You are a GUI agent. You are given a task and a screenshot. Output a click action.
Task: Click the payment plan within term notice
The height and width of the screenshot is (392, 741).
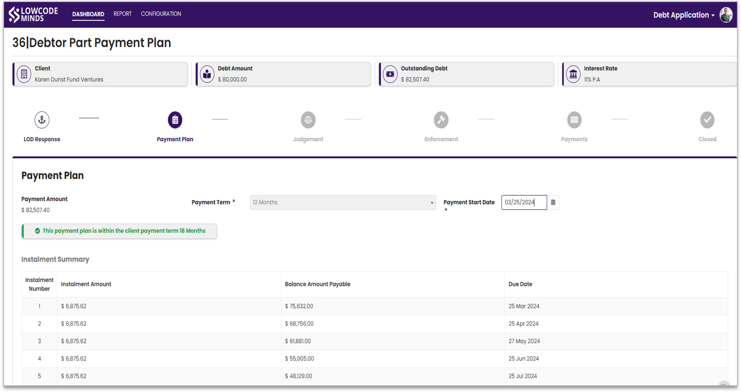119,231
